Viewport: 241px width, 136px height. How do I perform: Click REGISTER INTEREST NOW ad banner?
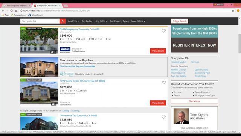[194, 45]
